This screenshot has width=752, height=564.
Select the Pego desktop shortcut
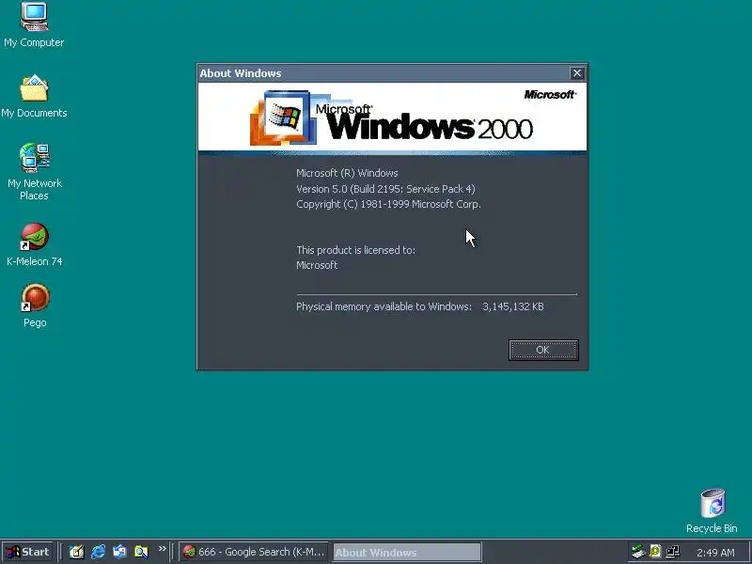(35, 306)
